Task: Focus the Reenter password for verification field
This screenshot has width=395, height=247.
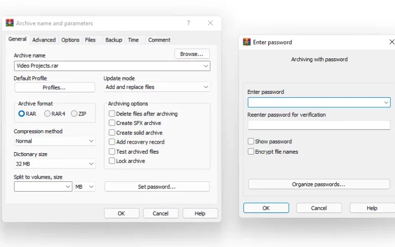Action: tap(319, 125)
